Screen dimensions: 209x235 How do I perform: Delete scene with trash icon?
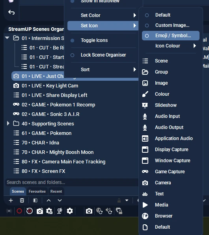click(22, 200)
